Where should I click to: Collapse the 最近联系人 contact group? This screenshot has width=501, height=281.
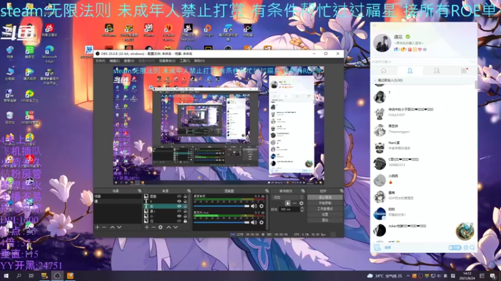click(375, 81)
